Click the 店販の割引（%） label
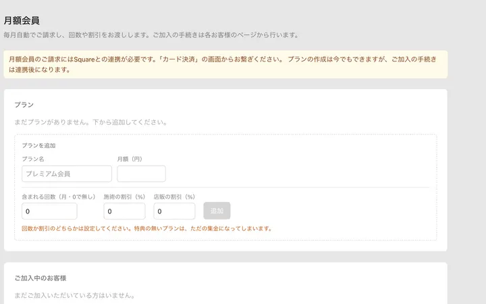Screen dimensions: 486x304 pyautogui.click(x=174, y=197)
